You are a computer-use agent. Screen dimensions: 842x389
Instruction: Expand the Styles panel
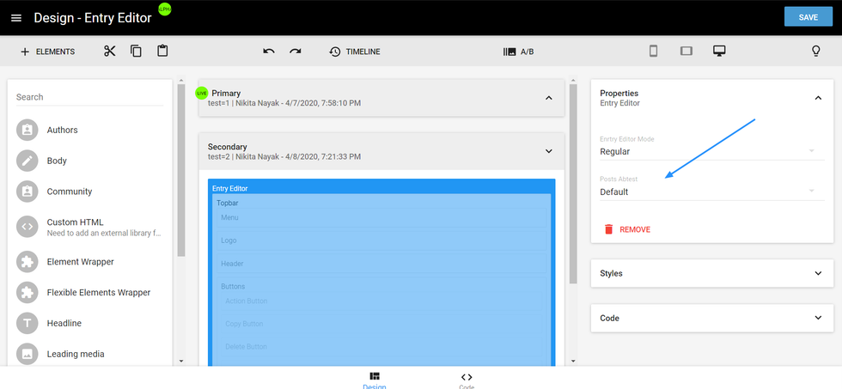tap(711, 273)
